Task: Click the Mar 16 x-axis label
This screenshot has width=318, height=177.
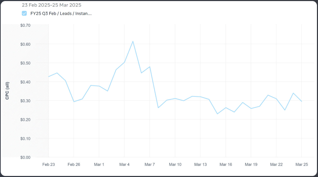Action: pyautogui.click(x=226, y=164)
